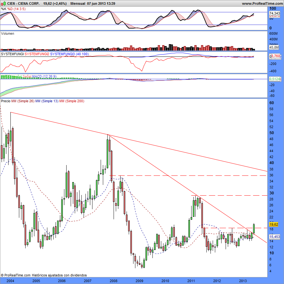This screenshot has height=284, width=284.
Task: Select the 15,453 moving average value tag
Action: (275, 237)
